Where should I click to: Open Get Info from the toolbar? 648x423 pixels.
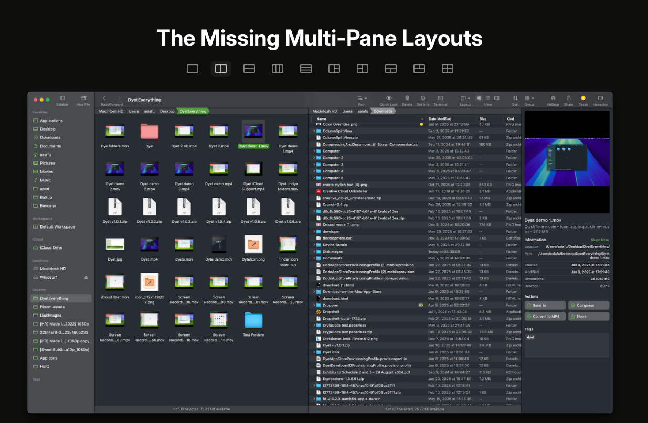click(x=423, y=98)
